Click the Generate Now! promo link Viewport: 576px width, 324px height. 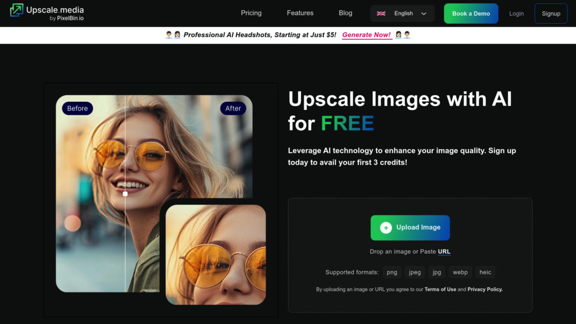(367, 34)
